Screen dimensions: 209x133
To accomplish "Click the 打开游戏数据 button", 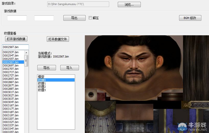I will pos(16,39).
